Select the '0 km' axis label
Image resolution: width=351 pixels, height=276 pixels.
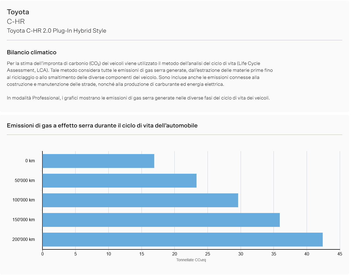click(30, 161)
